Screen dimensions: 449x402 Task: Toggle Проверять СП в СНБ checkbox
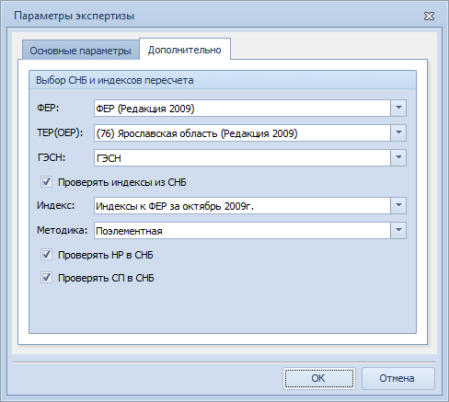point(46,278)
